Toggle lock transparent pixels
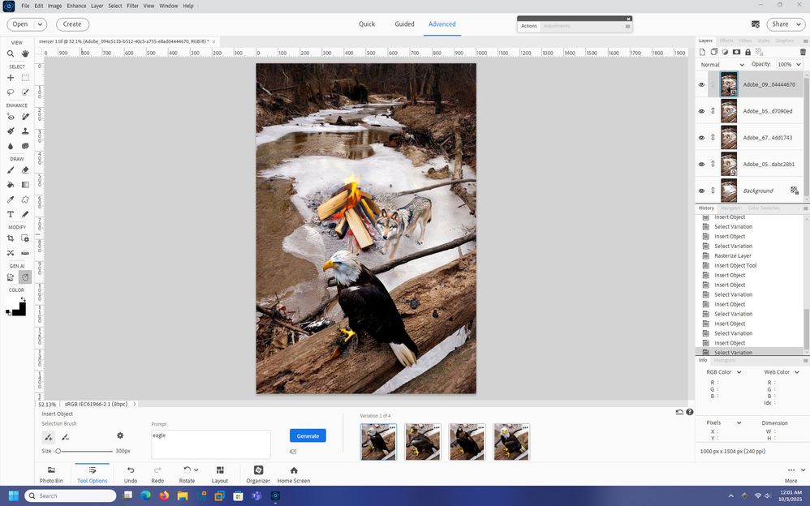 tap(759, 52)
